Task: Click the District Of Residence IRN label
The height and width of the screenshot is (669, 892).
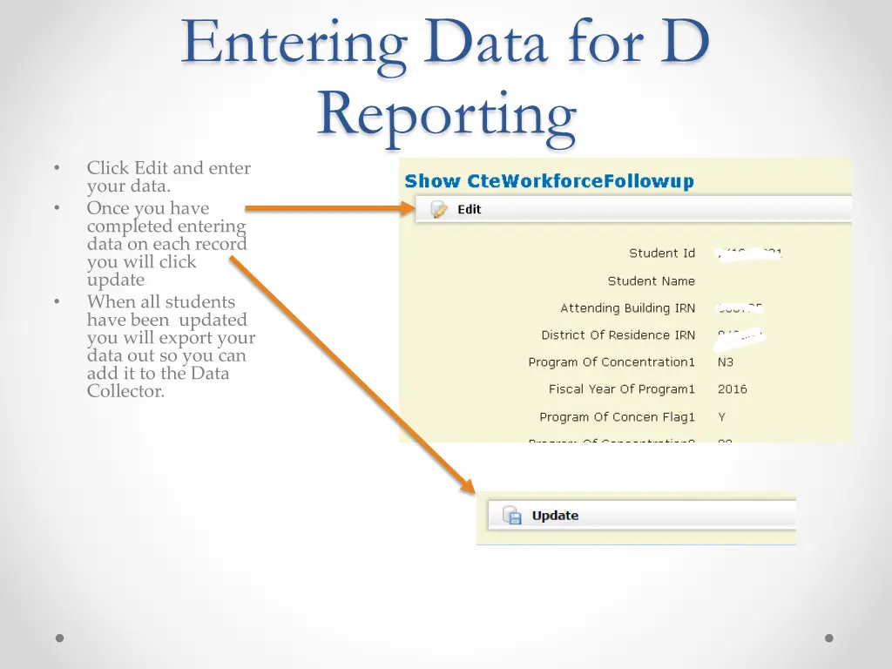Action: (x=618, y=335)
